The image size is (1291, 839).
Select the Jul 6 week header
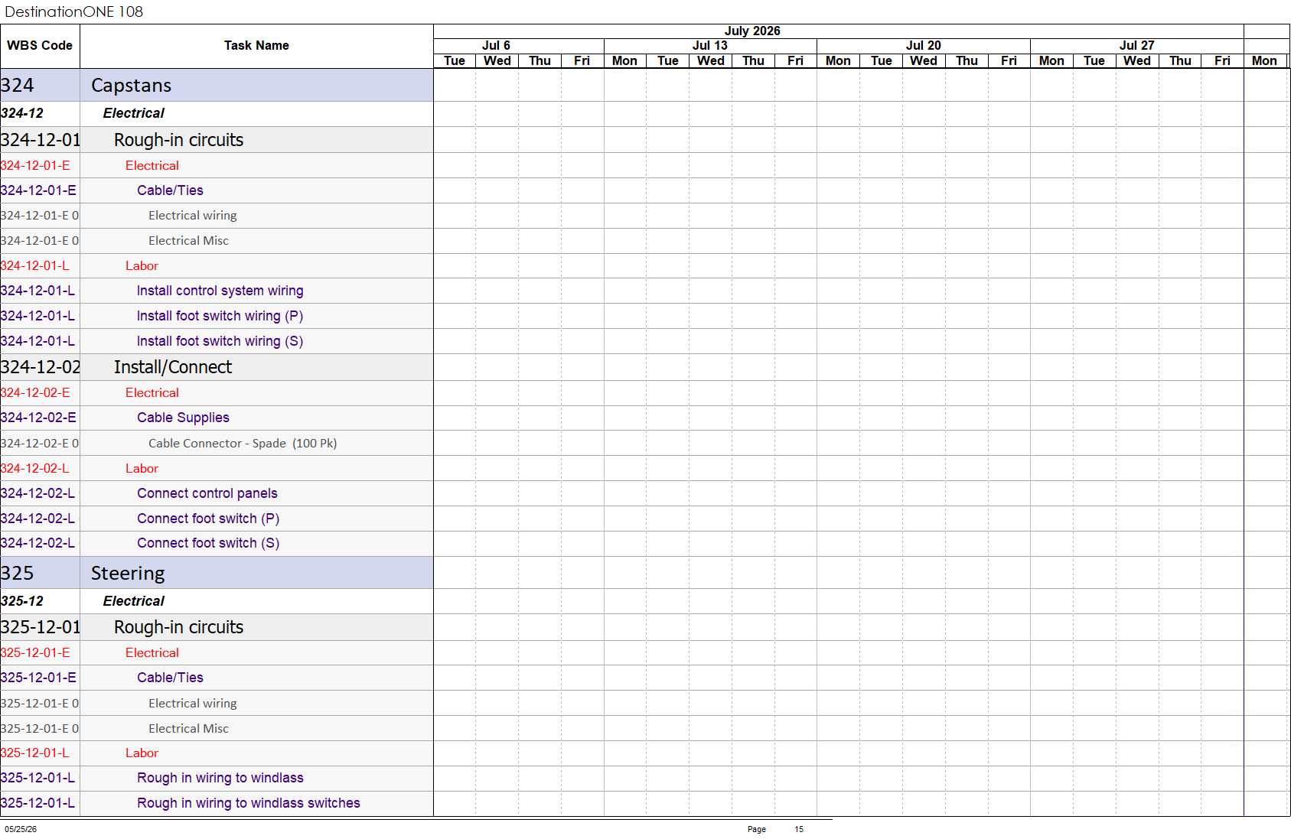(x=496, y=45)
